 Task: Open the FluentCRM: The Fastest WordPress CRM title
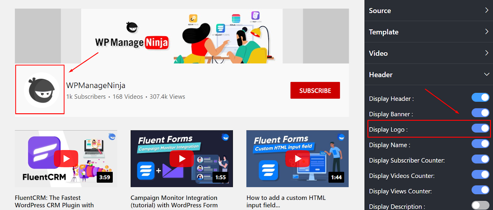coord(54,201)
